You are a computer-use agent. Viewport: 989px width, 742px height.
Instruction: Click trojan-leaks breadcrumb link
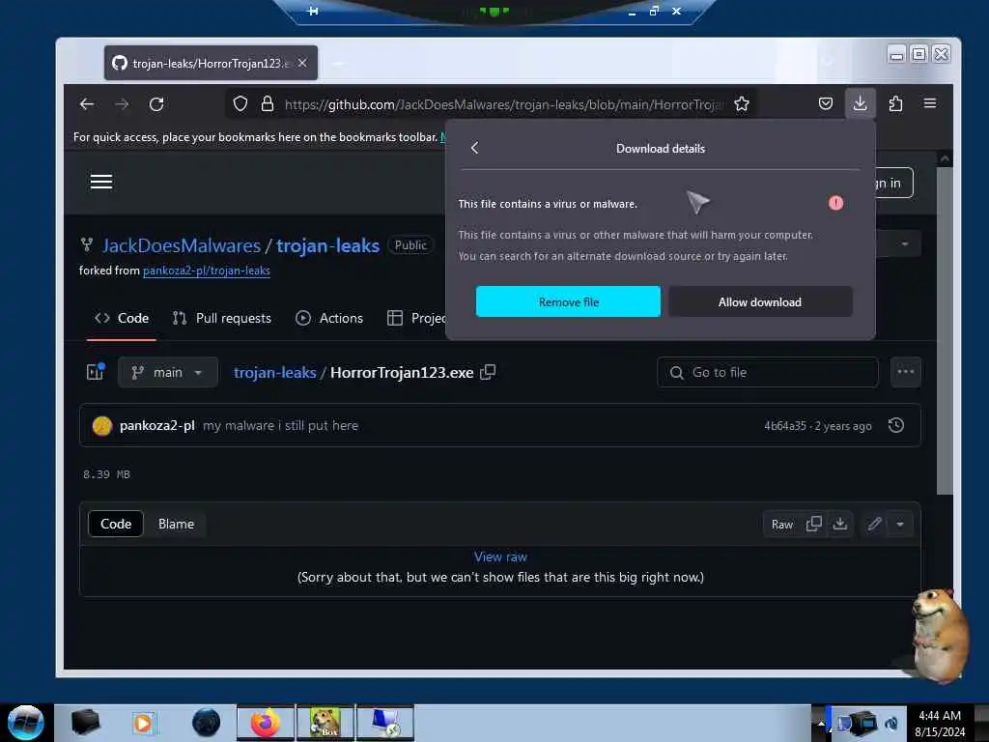point(275,372)
